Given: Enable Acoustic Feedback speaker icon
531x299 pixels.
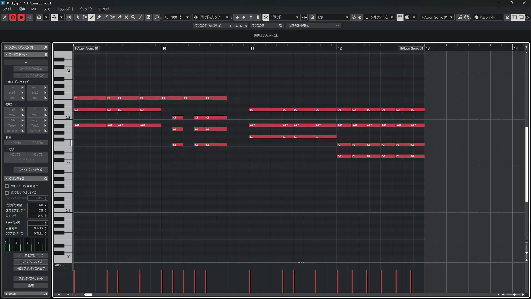Looking at the screenshot, I should coord(70,17).
